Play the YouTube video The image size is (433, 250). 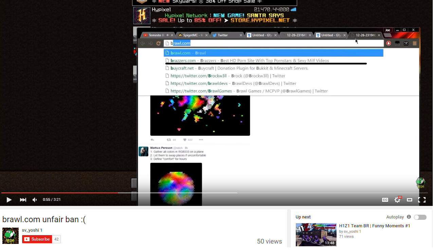click(x=9, y=200)
